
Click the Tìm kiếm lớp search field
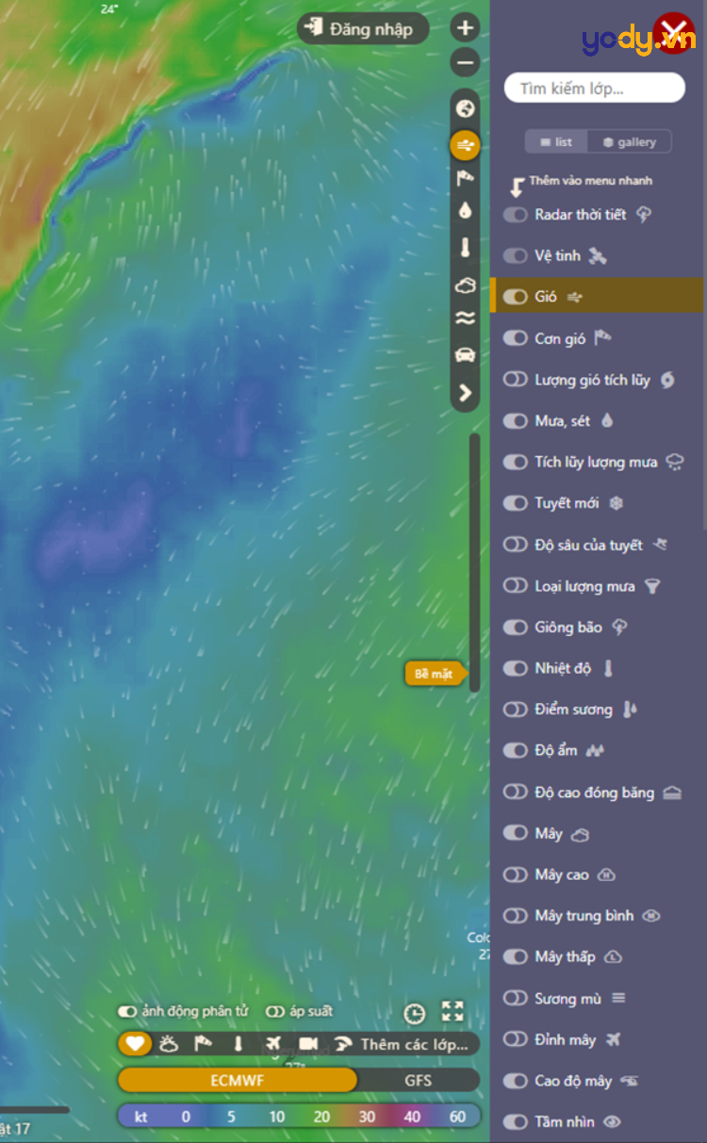[595, 88]
